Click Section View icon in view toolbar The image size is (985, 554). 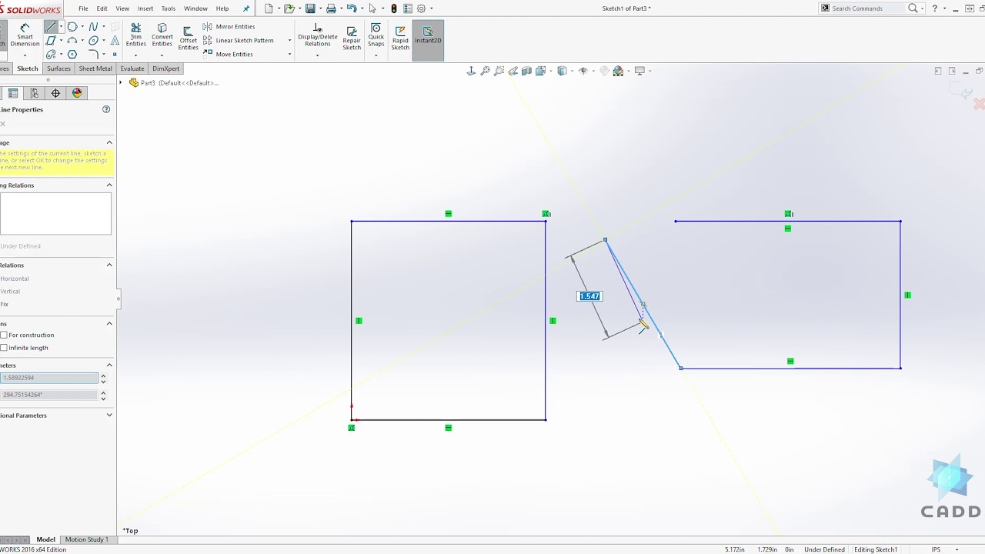point(527,71)
